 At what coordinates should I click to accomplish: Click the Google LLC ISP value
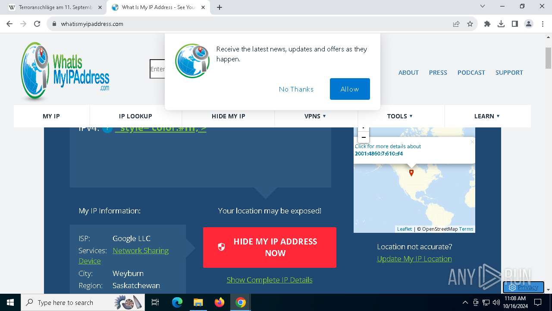pyautogui.click(x=132, y=238)
